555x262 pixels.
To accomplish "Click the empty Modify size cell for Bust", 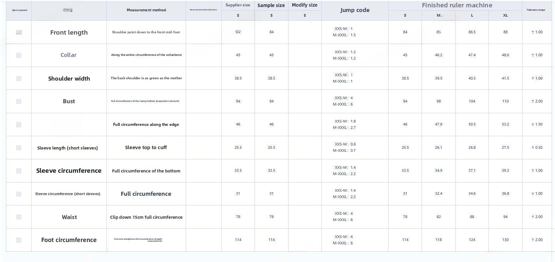I will 304,102.
